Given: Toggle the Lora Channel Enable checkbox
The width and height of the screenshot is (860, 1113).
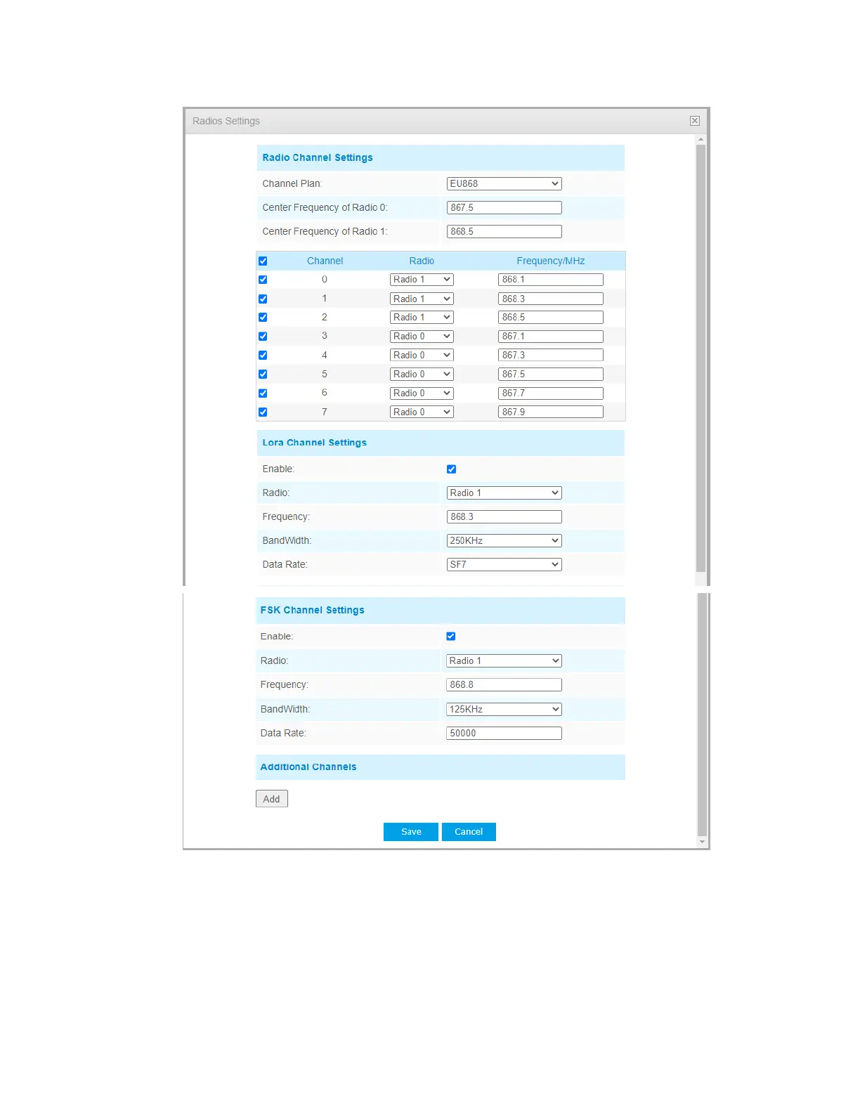Looking at the screenshot, I should 451,469.
